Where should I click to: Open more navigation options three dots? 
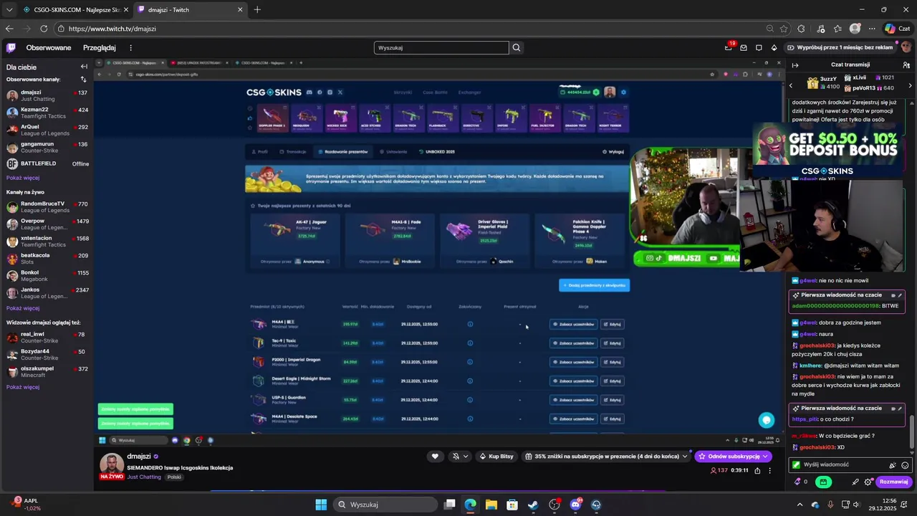[x=130, y=48]
